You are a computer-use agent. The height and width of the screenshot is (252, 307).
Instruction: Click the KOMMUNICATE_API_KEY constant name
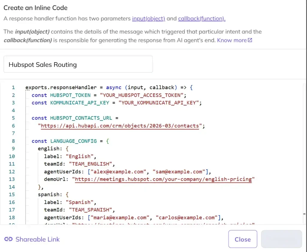(79, 103)
